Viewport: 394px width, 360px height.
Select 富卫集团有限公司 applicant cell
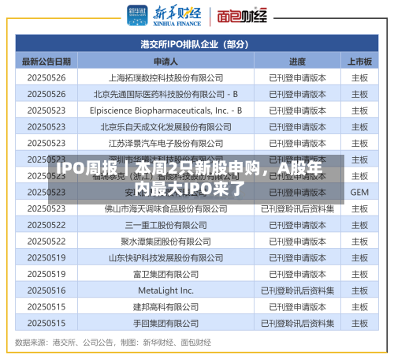165,274
